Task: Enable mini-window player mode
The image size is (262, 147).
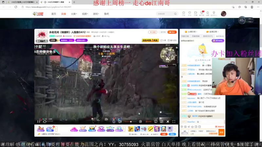Action: pos(156,122)
